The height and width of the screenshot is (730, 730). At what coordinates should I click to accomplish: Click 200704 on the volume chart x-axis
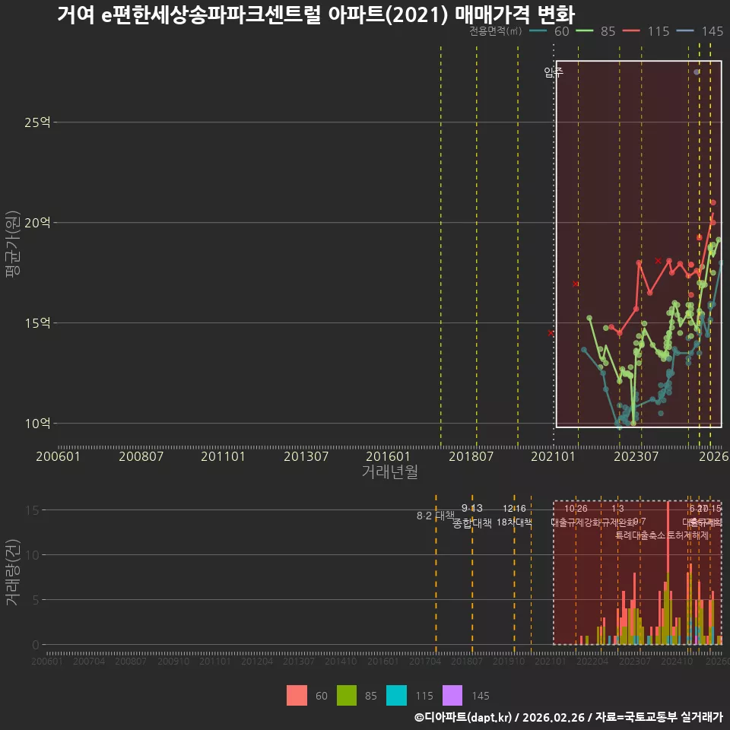click(x=89, y=661)
